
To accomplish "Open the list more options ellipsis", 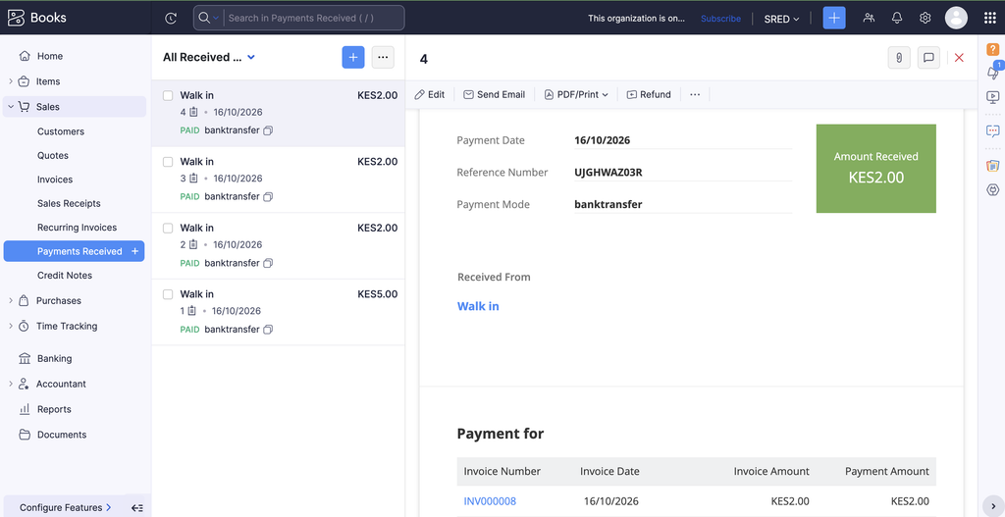I will tap(383, 57).
